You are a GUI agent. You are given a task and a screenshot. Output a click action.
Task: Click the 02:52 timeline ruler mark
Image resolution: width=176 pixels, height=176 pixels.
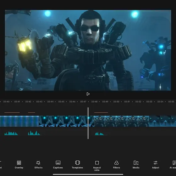click(x=138, y=102)
